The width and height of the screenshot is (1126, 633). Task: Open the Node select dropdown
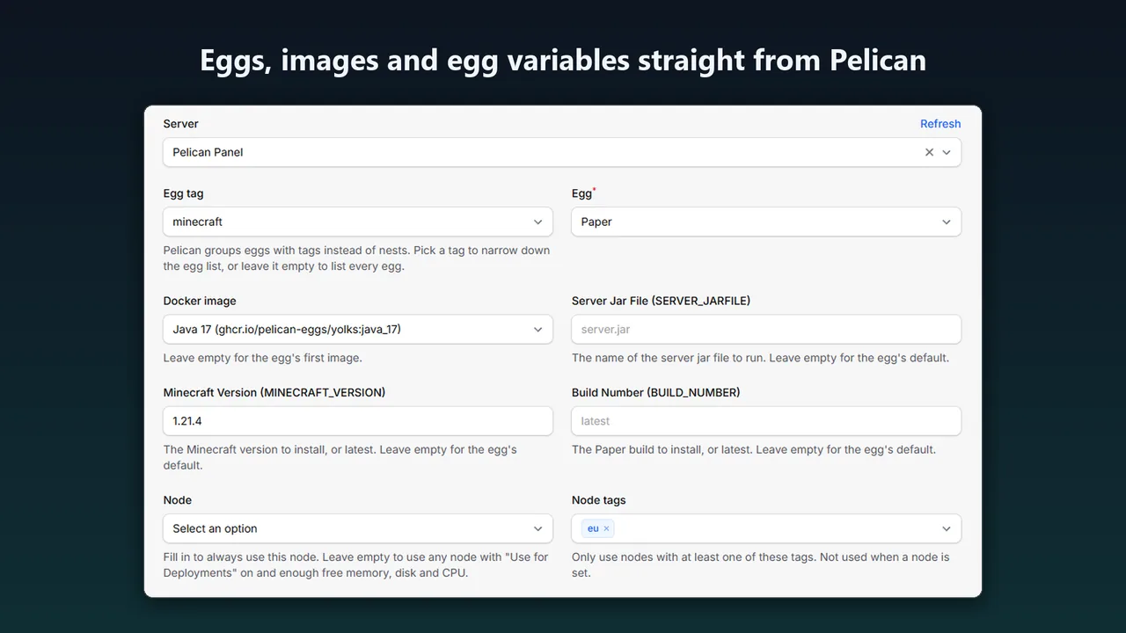(358, 528)
